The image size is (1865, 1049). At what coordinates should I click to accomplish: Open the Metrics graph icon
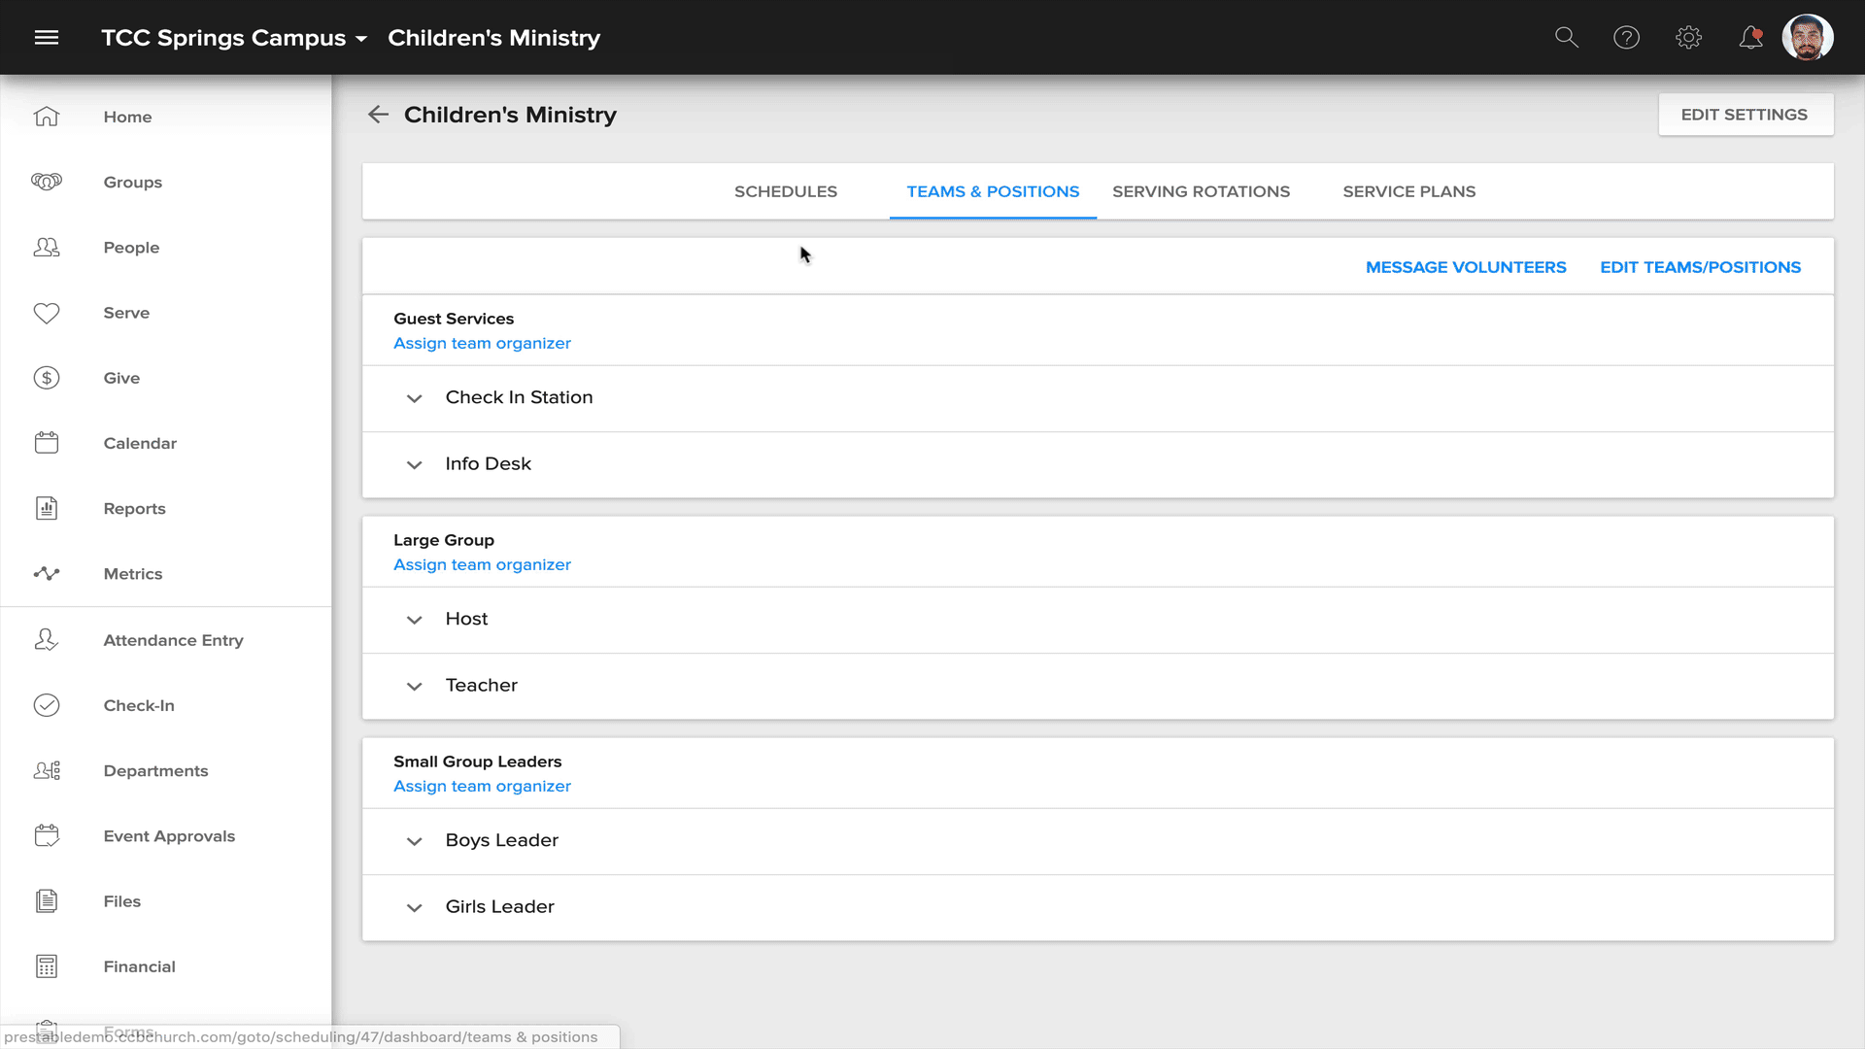(47, 574)
